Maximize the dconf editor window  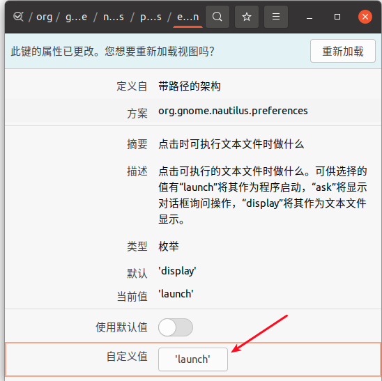pos(337,17)
